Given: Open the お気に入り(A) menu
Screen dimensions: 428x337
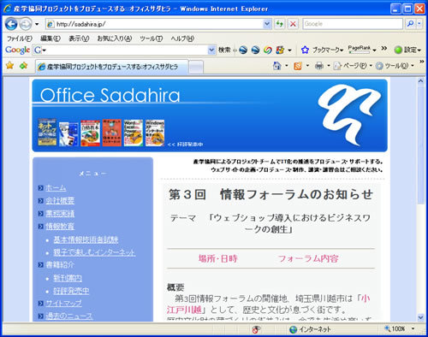Looking at the screenshot, I should coord(115,38).
